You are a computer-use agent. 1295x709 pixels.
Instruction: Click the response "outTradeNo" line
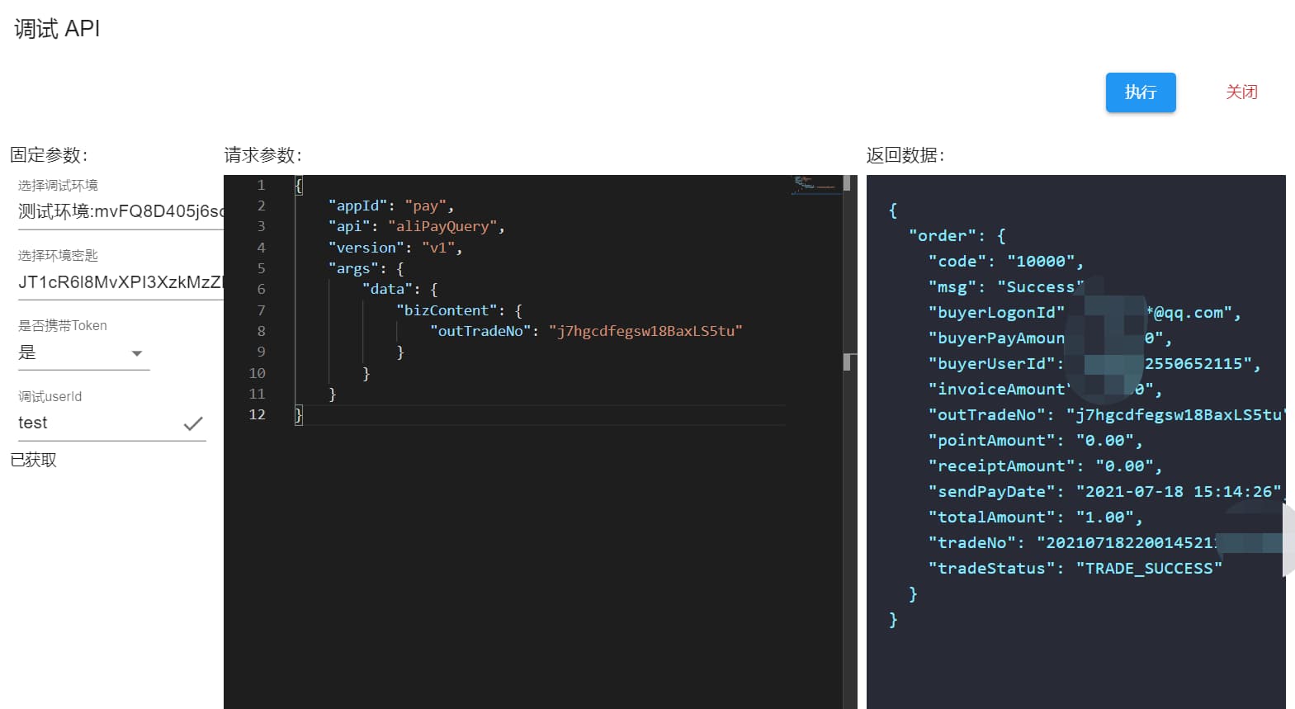(x=1107, y=415)
